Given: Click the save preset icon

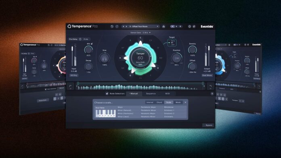Looking at the screenshot, I should (x=164, y=27).
